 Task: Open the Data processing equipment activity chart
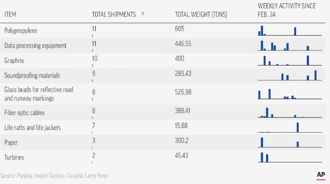(288, 46)
